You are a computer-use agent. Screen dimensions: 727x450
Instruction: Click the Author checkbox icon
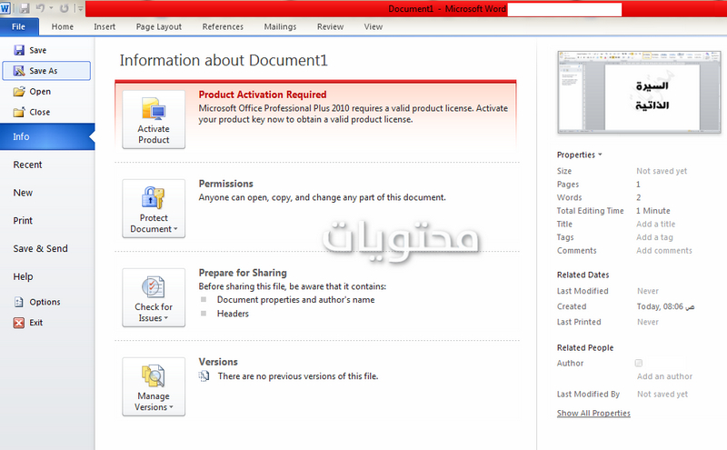(639, 363)
